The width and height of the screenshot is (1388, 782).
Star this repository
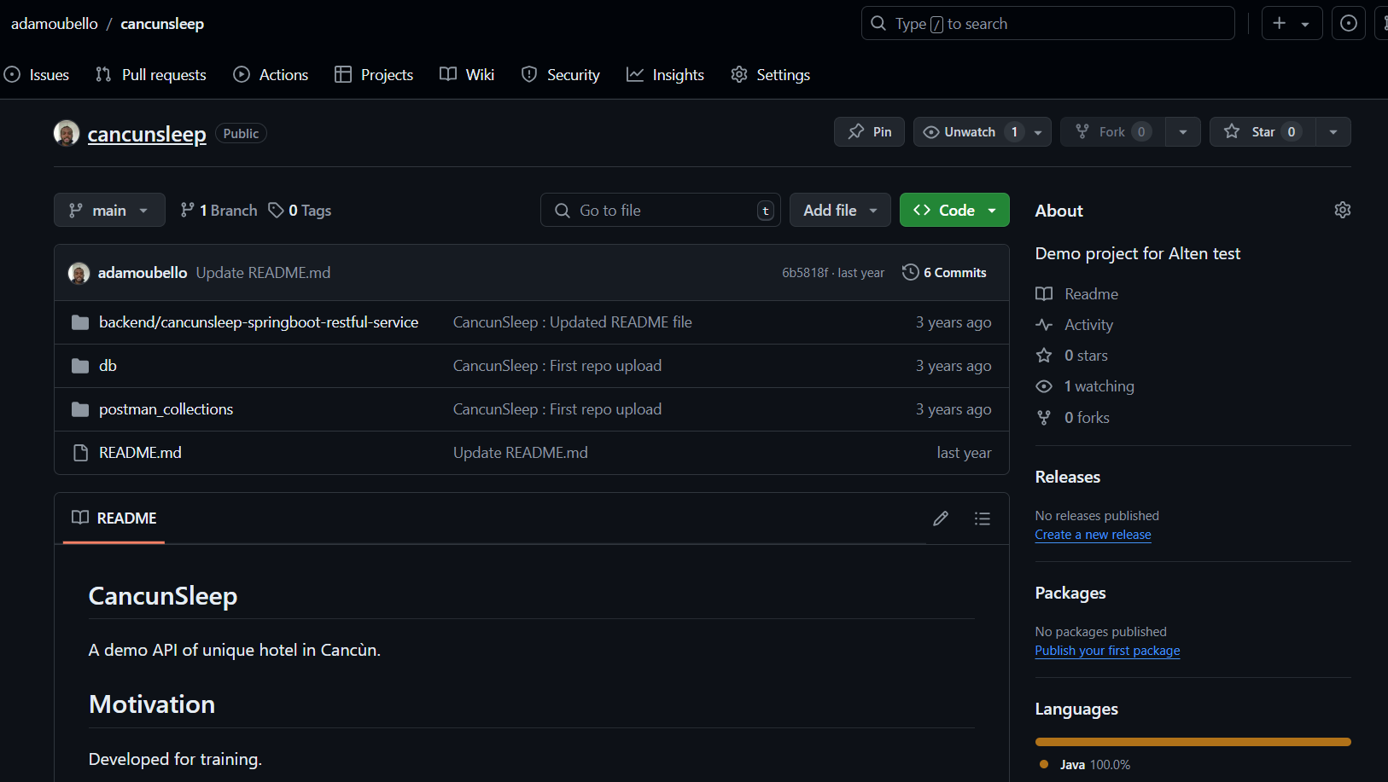1263,132
